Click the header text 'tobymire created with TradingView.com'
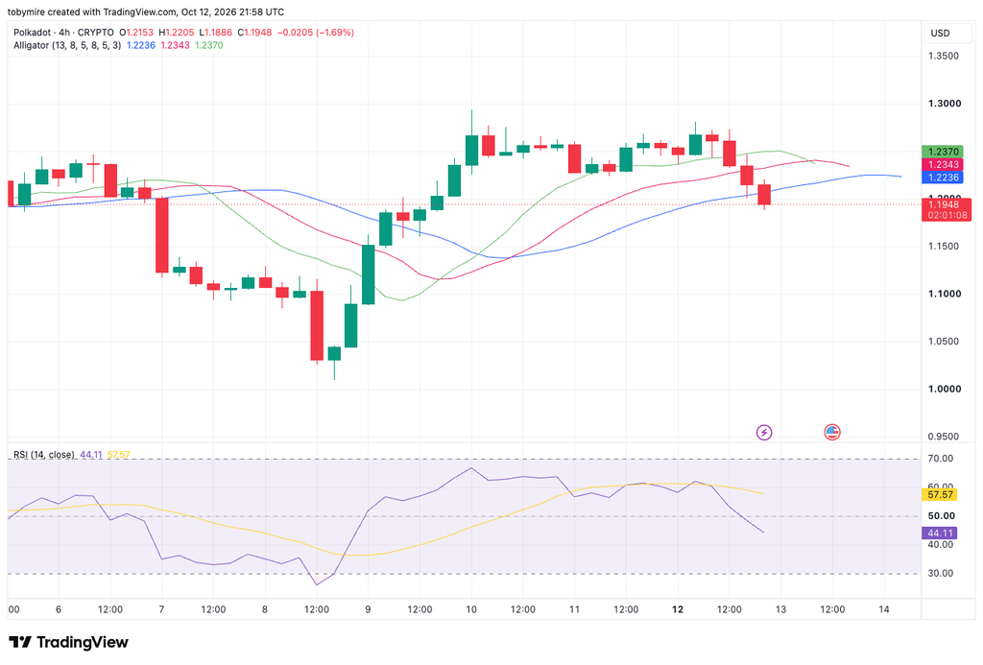 (x=92, y=12)
